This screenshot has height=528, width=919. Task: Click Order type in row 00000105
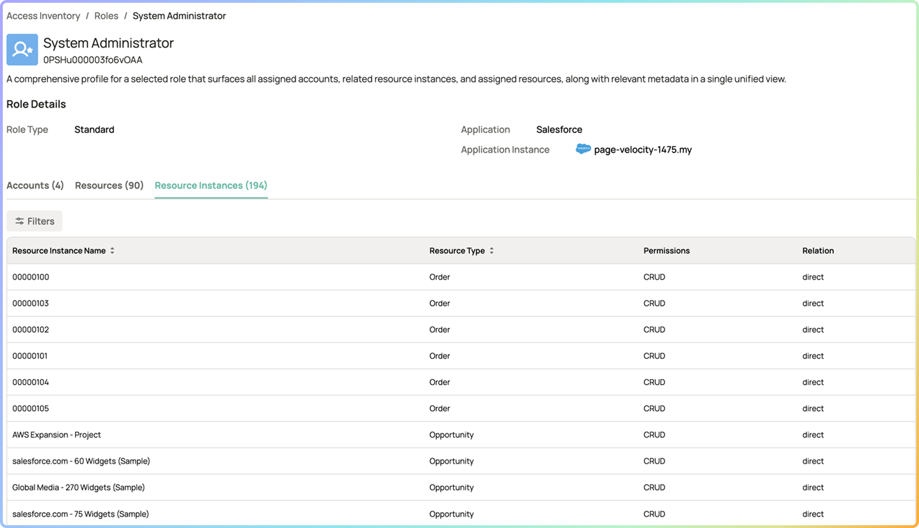tap(439, 409)
